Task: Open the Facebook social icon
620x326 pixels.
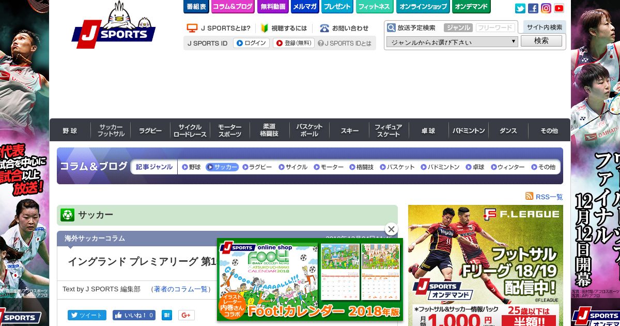Action: pyautogui.click(x=533, y=8)
